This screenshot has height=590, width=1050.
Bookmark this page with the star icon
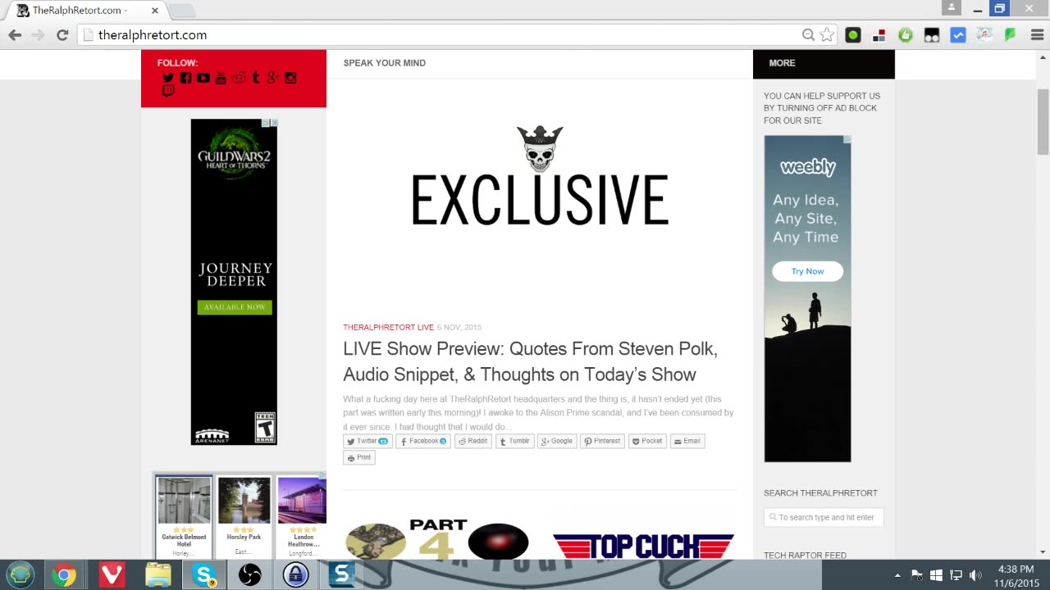pos(827,34)
